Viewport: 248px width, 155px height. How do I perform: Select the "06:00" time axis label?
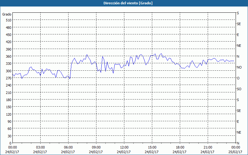(x=68, y=148)
